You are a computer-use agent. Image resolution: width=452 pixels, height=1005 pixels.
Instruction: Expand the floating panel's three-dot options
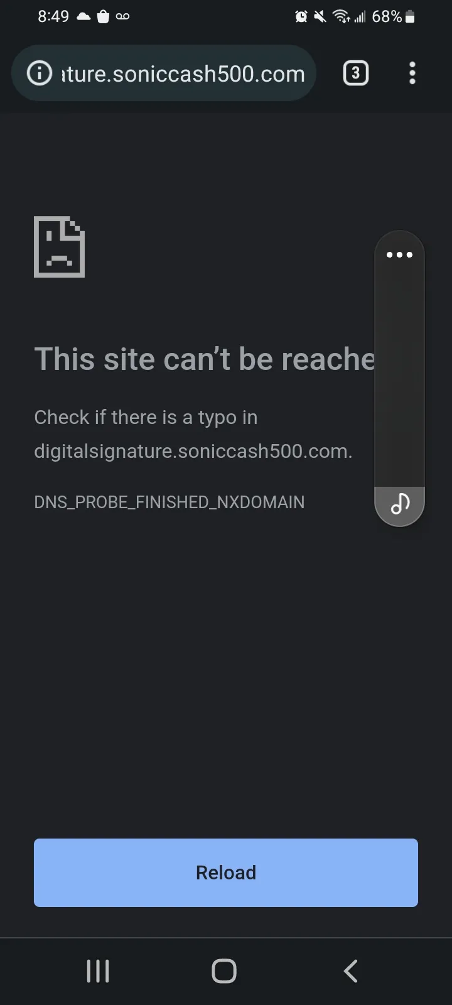400,254
